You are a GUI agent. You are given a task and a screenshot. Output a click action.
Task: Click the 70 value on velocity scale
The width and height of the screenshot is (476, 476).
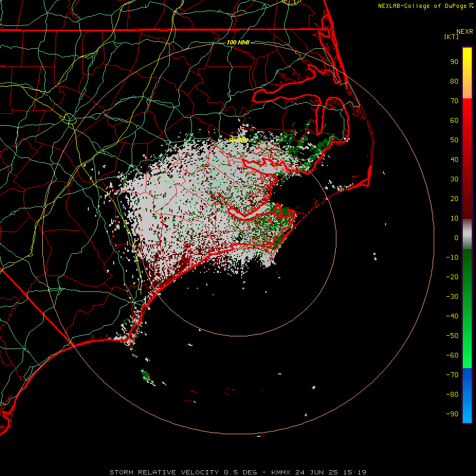pyautogui.click(x=454, y=101)
